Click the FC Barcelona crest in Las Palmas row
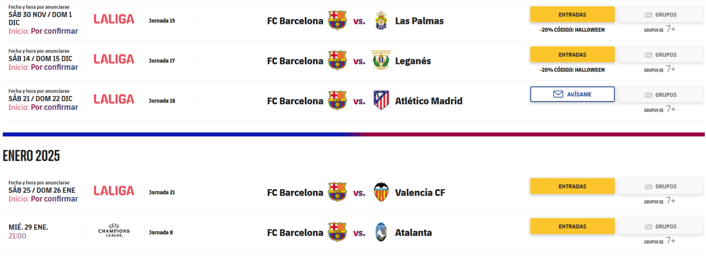This screenshot has width=706, height=257. (x=337, y=20)
